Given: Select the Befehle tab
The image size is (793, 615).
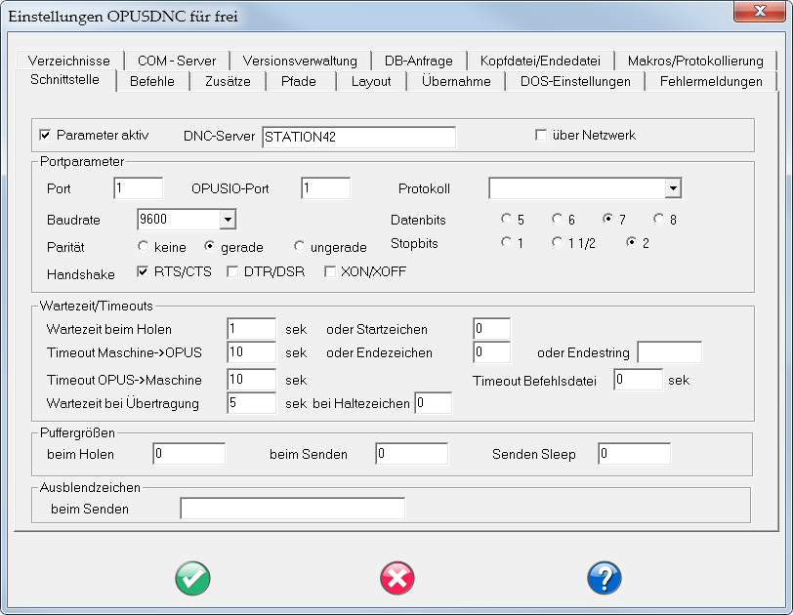Looking at the screenshot, I should click(x=152, y=81).
